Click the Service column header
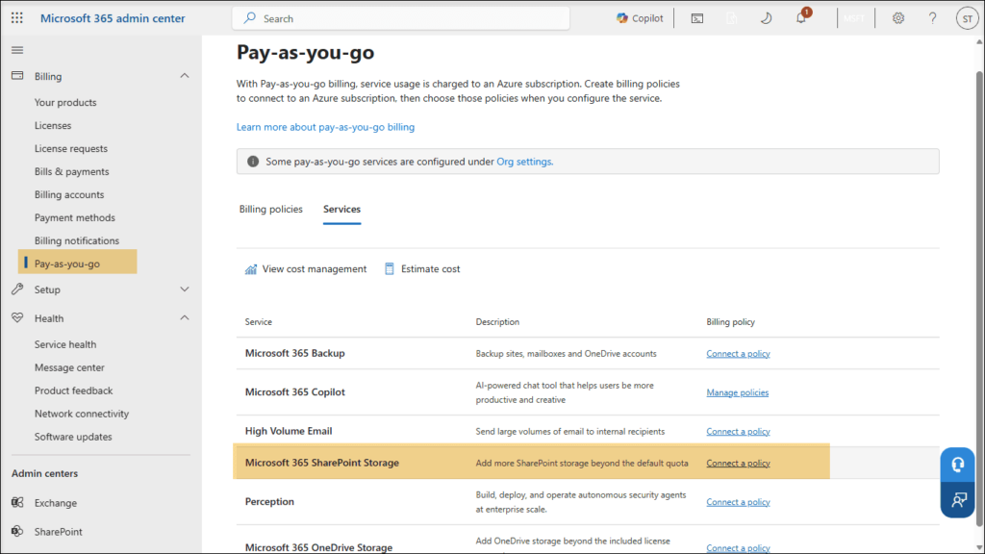 [x=258, y=321]
